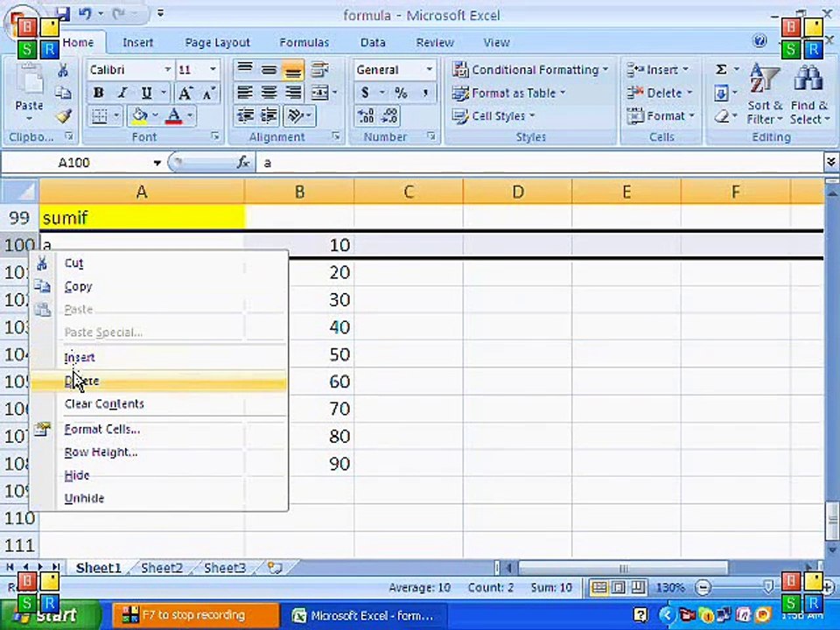Expand the formula bar chevron
Image resolution: width=840 pixels, height=630 pixels.
[831, 163]
